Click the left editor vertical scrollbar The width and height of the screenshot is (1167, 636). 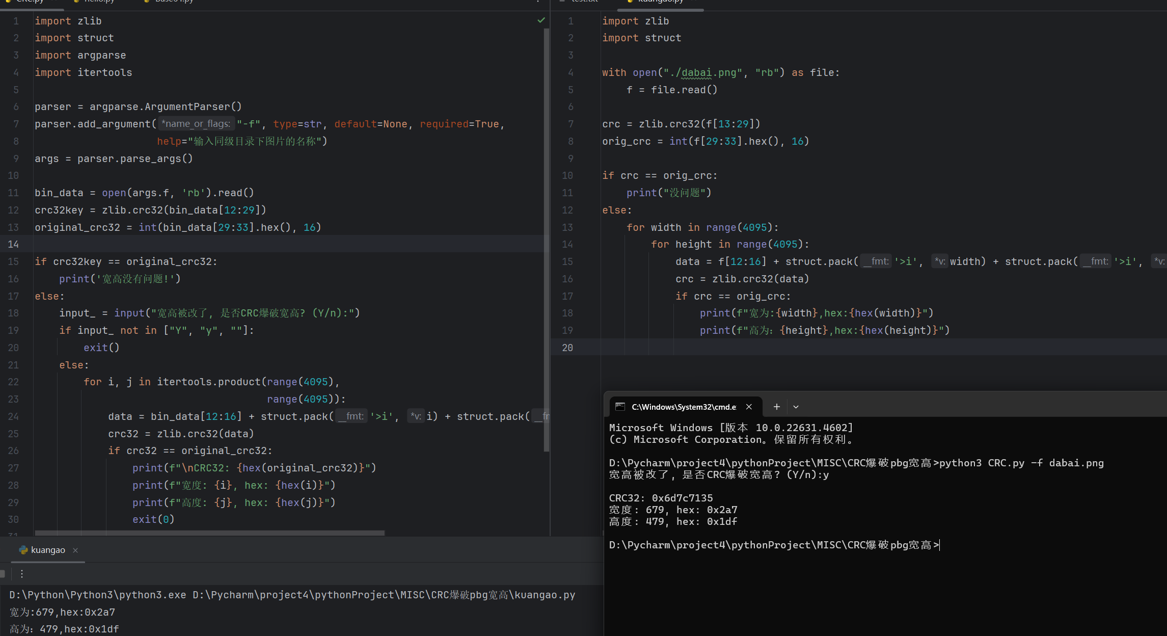546,240
